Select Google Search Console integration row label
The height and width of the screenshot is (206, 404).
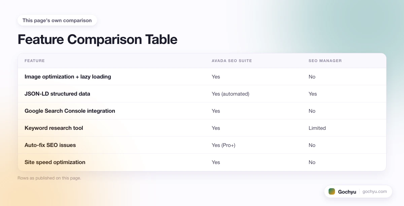tap(70, 111)
